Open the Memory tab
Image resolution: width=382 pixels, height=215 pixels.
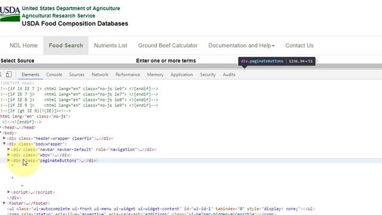[155, 75]
